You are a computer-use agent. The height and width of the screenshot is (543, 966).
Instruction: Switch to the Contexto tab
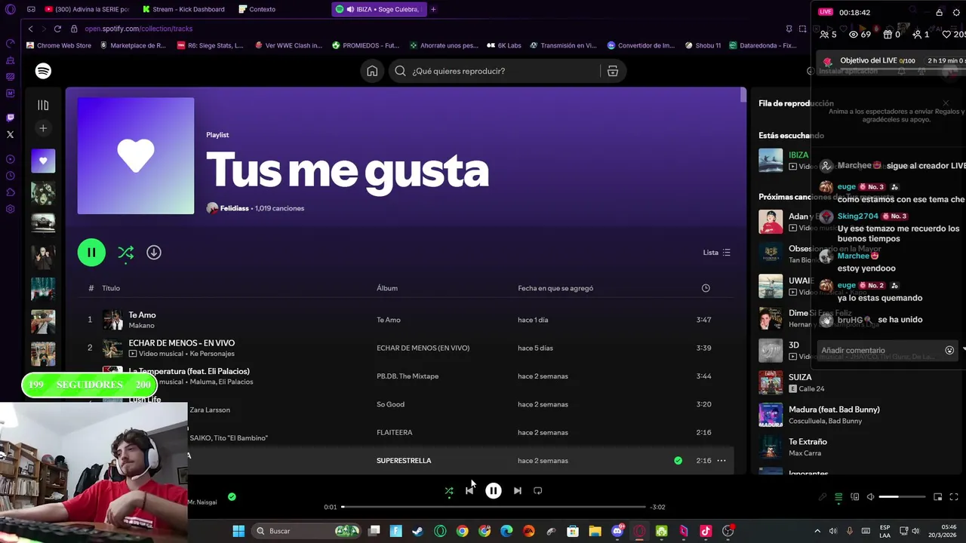tap(257, 9)
